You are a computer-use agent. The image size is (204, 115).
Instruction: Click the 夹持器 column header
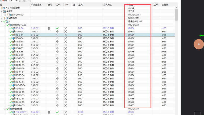pos(168,5)
